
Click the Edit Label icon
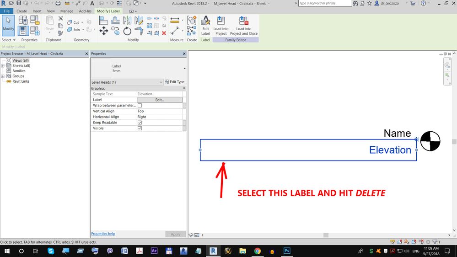[205, 26]
